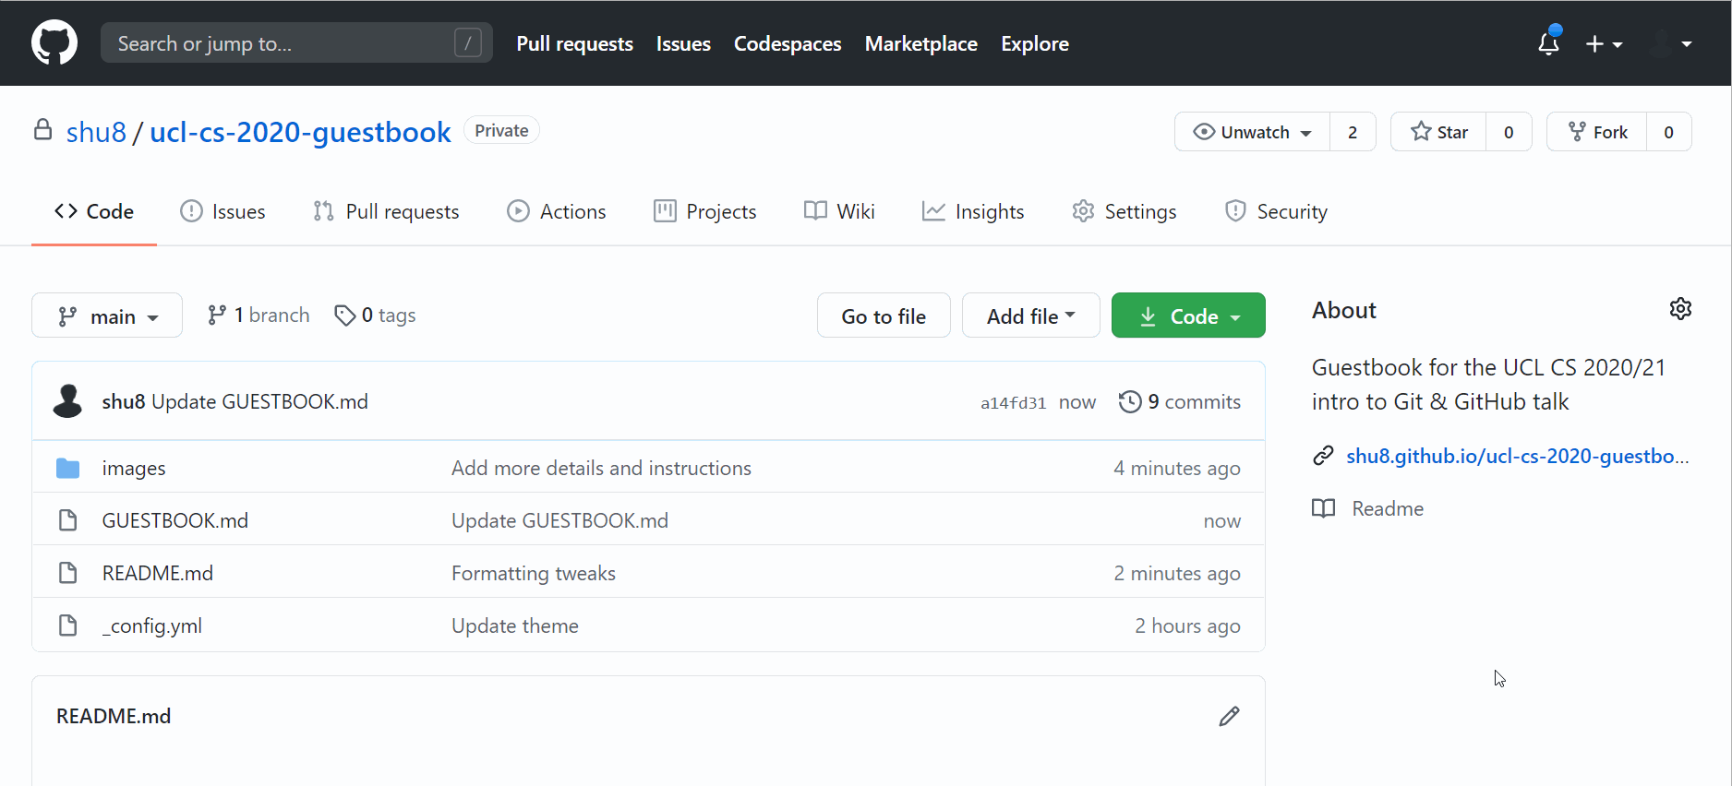Open About settings gear icon
The width and height of the screenshot is (1732, 786).
(x=1680, y=309)
